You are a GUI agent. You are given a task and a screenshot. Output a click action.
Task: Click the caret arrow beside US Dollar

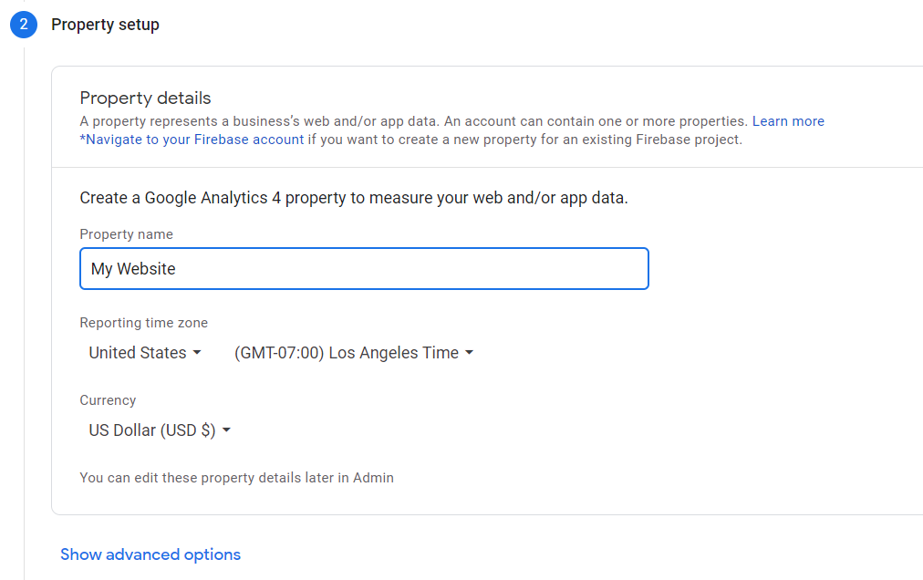pos(226,430)
